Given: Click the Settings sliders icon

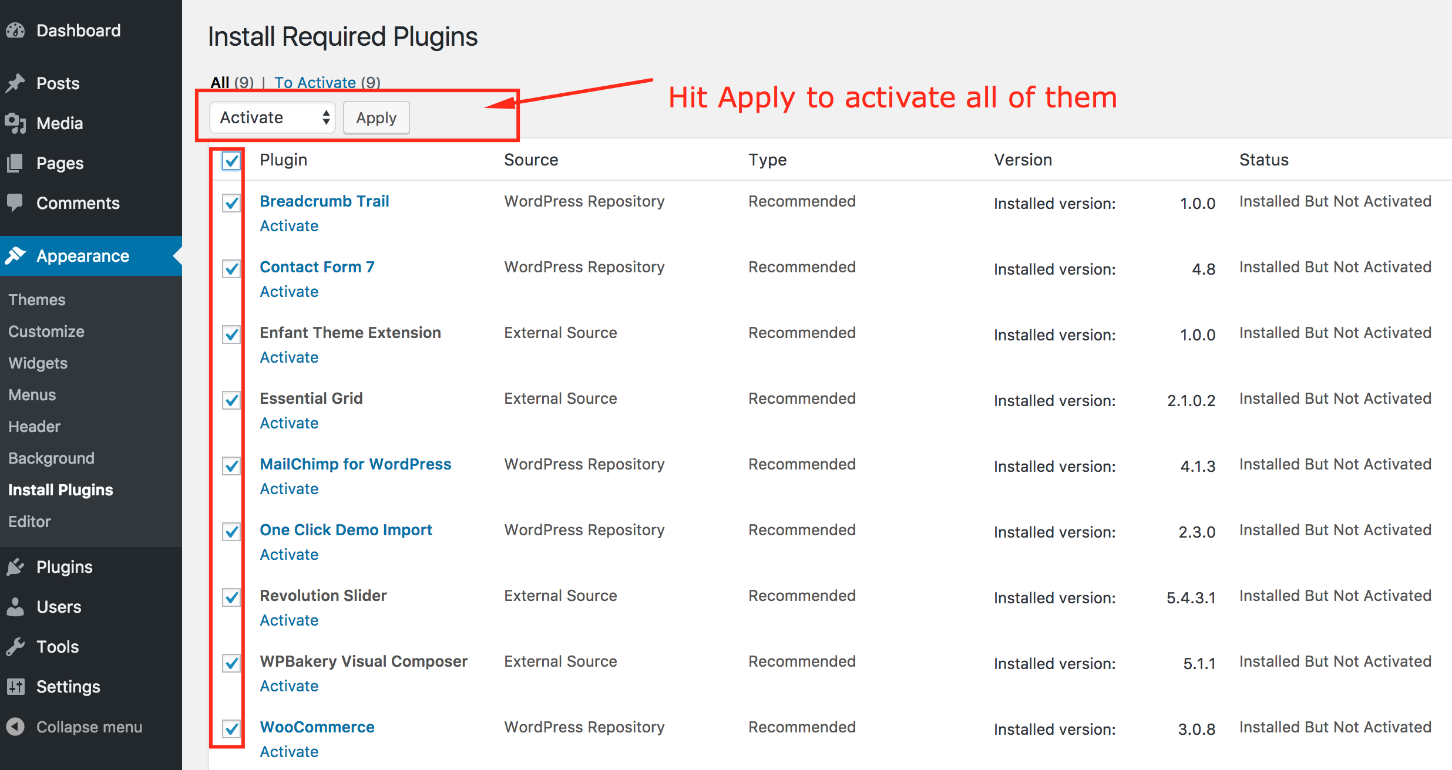Looking at the screenshot, I should pos(16,687).
